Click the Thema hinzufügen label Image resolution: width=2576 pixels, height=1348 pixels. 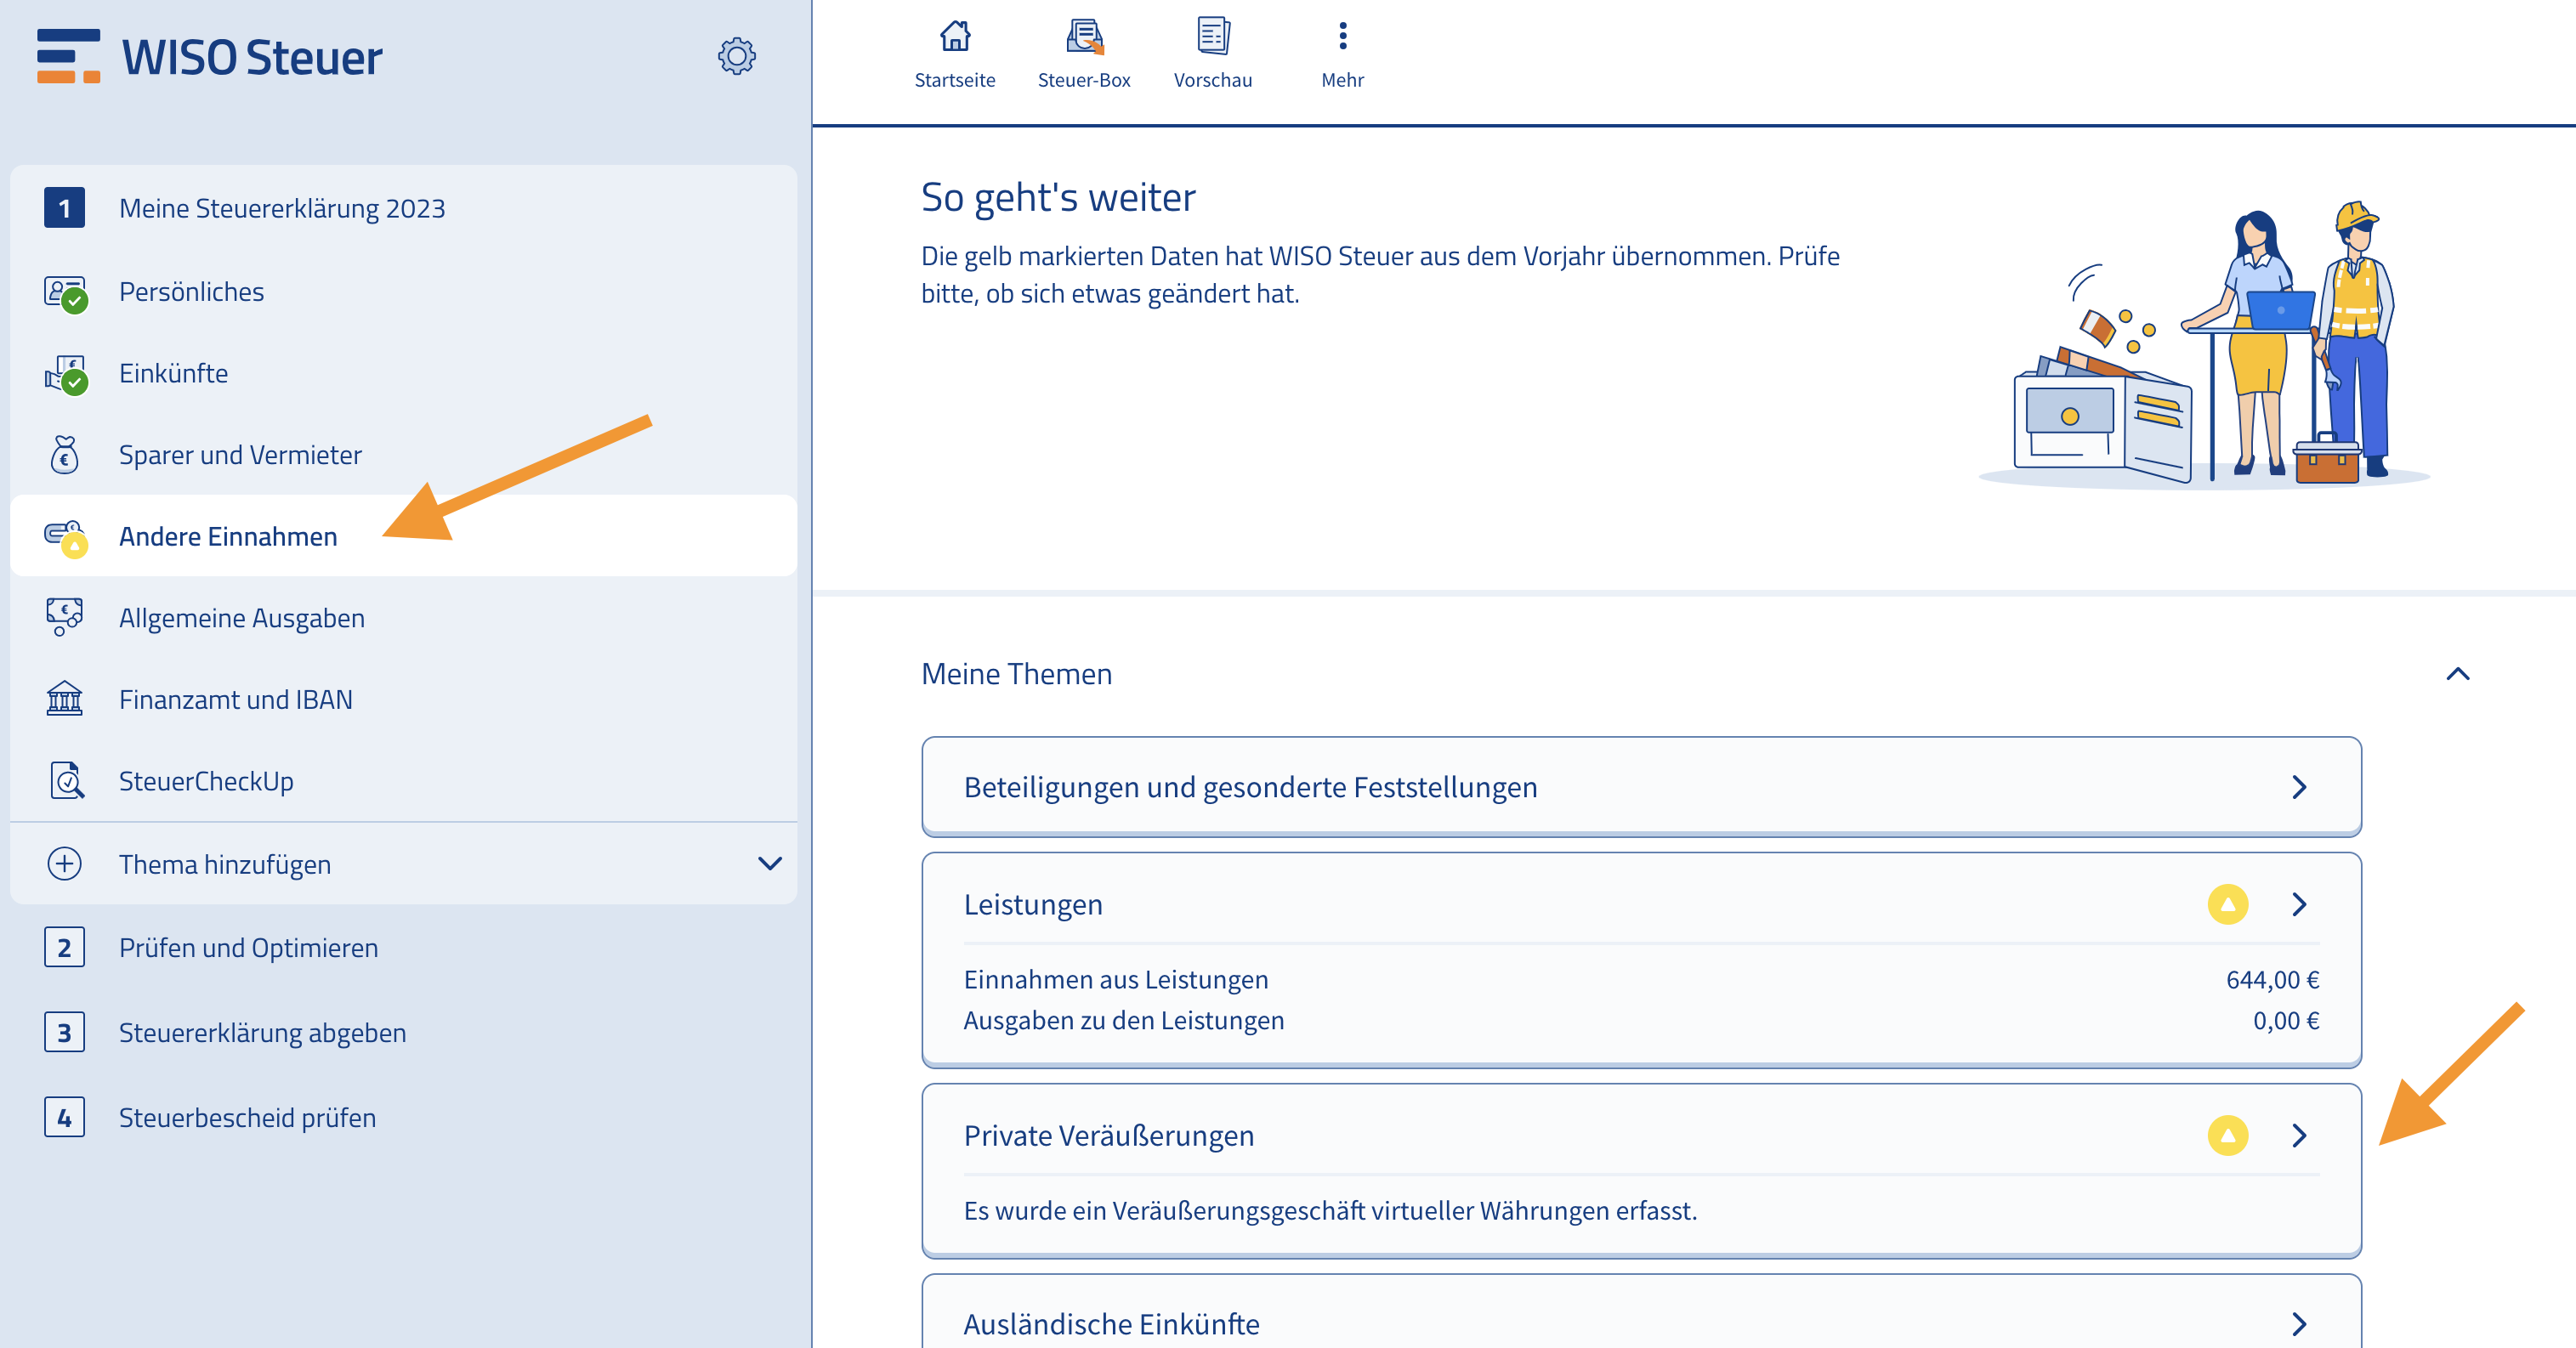[x=225, y=864]
